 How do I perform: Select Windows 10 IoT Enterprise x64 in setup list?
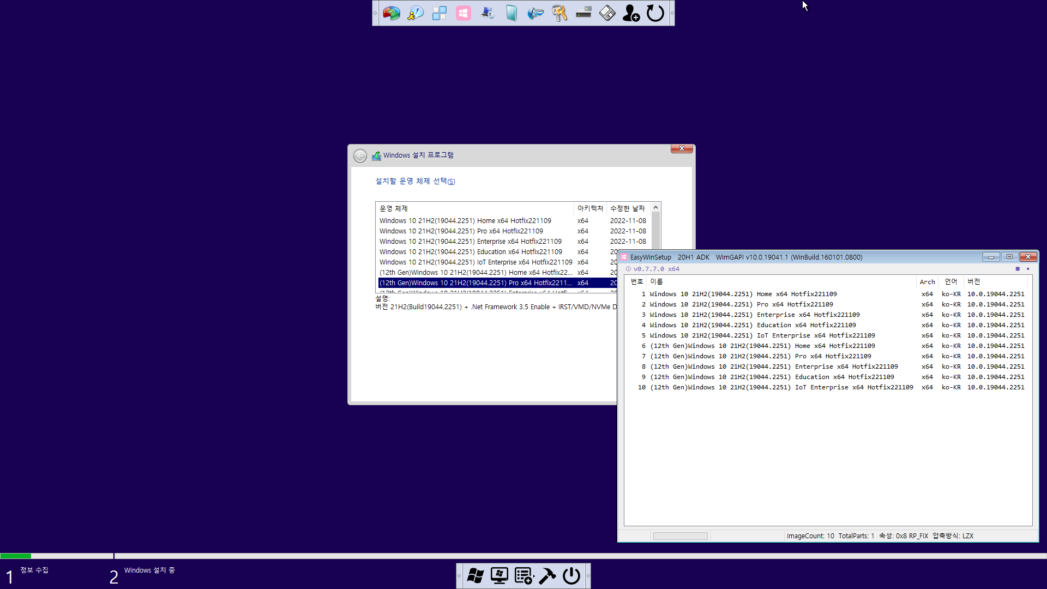tap(497, 262)
